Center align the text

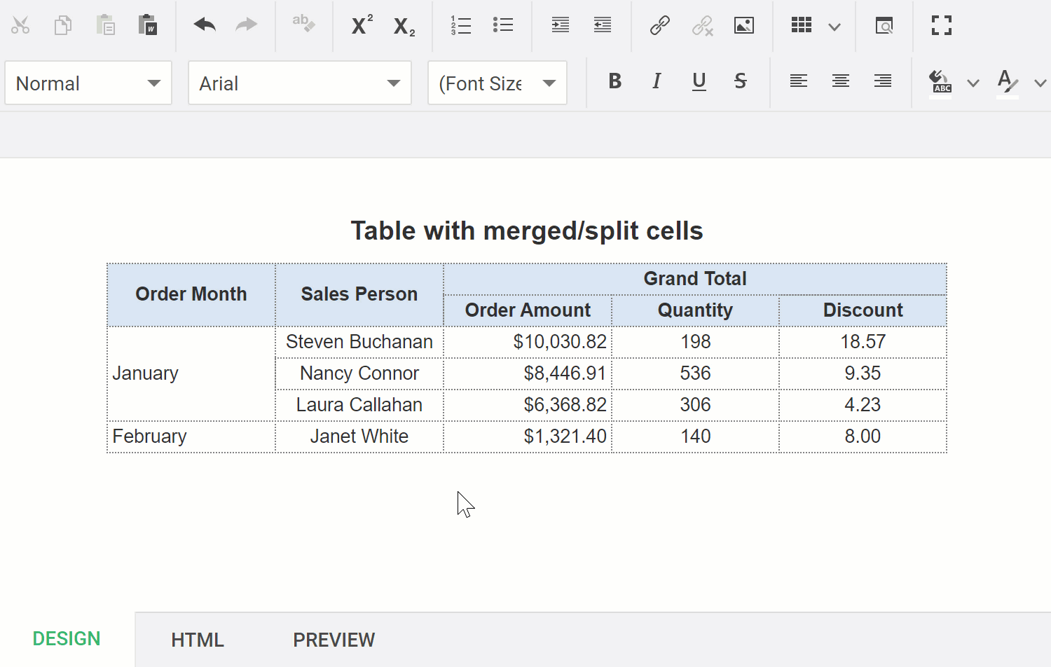pyautogui.click(x=840, y=82)
